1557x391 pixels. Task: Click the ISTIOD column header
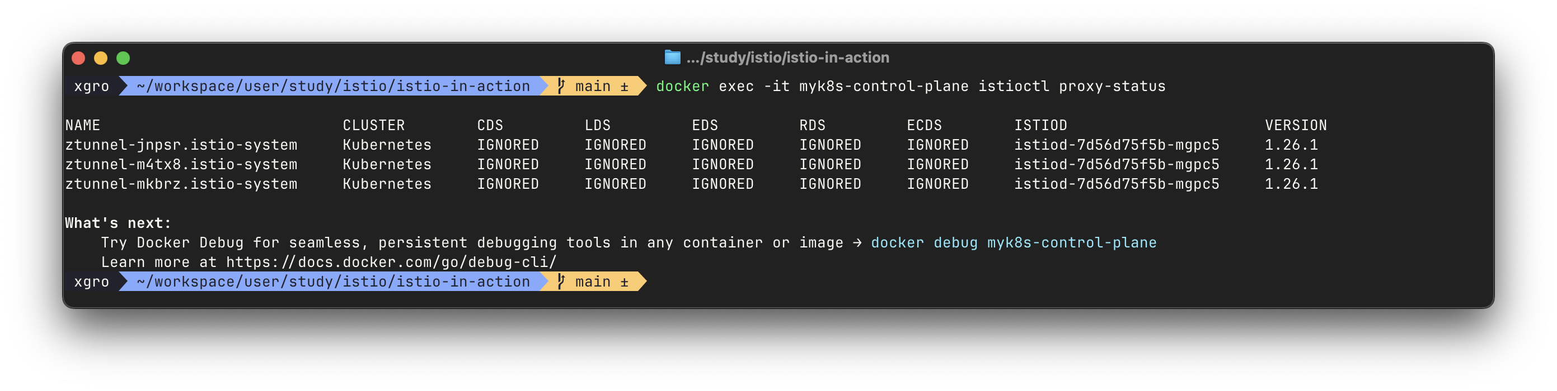(1041, 125)
